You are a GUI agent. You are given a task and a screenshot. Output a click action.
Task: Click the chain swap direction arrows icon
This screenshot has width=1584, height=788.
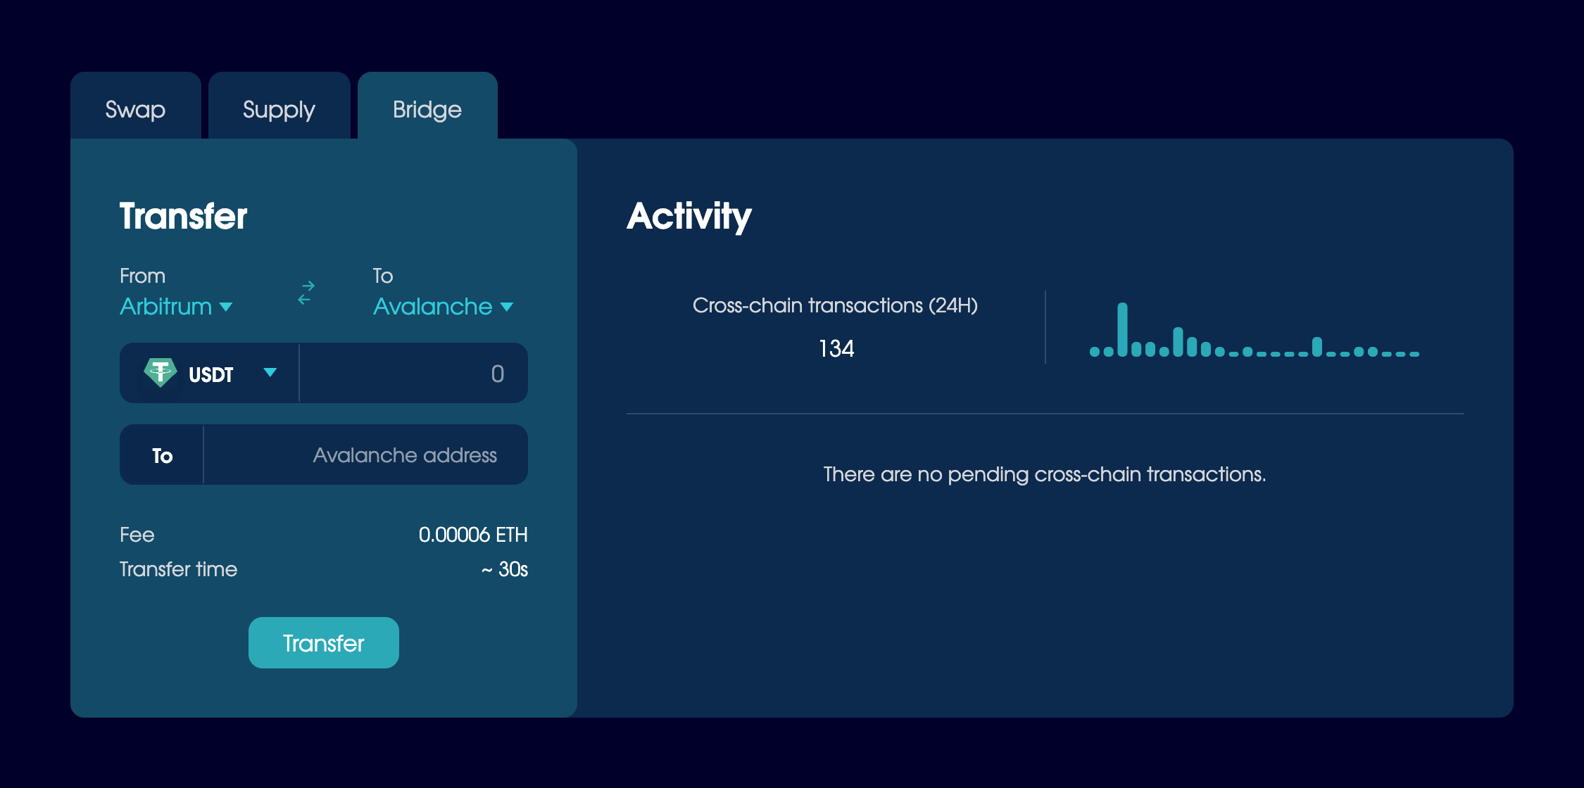point(305,293)
